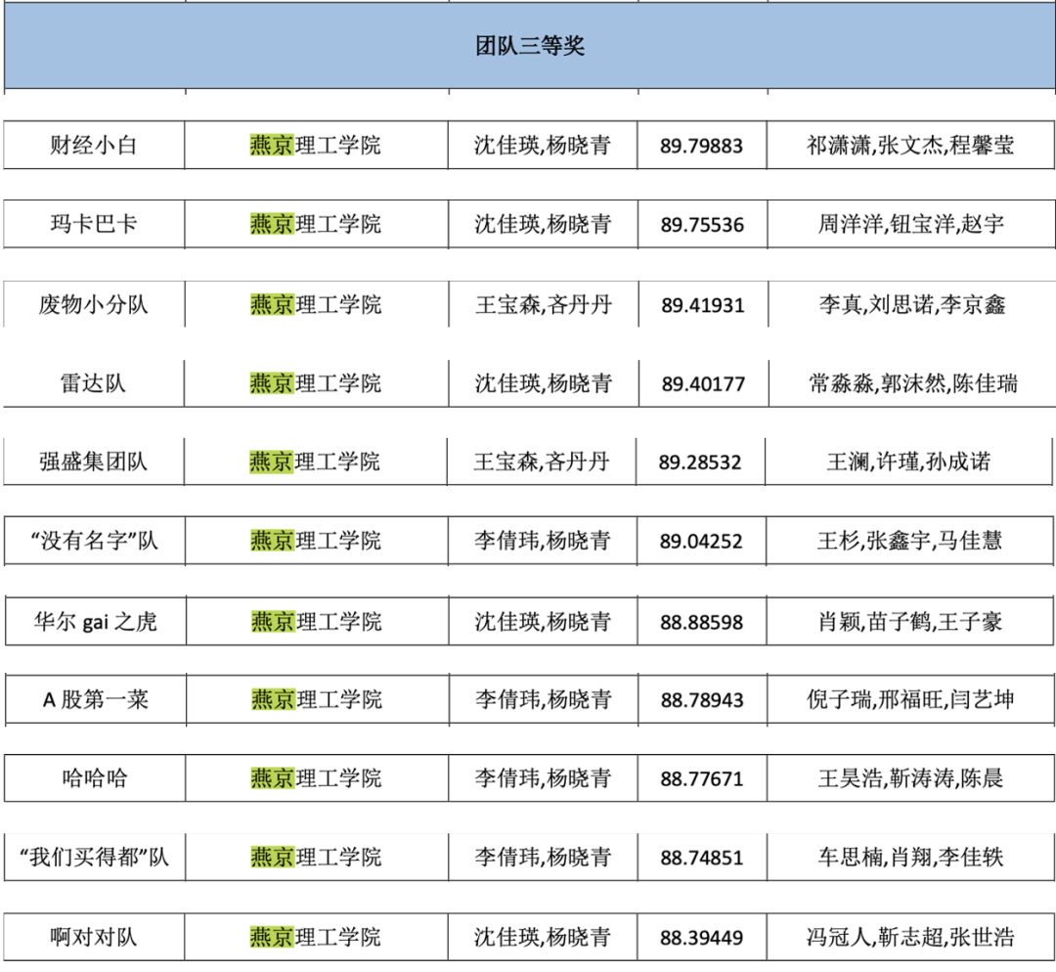1056x972 pixels.
Task: Select members cell 冯冠人,靳志超,张世浩
Action: point(910,938)
